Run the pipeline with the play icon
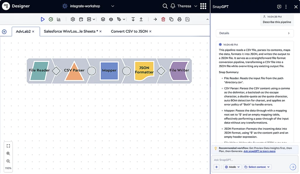This screenshot has width=300, height=174. [42, 19]
